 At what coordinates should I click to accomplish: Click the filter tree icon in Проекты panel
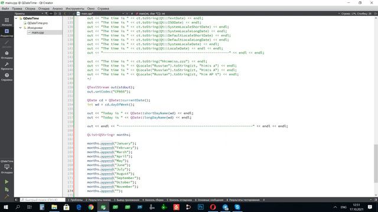click(47, 14)
